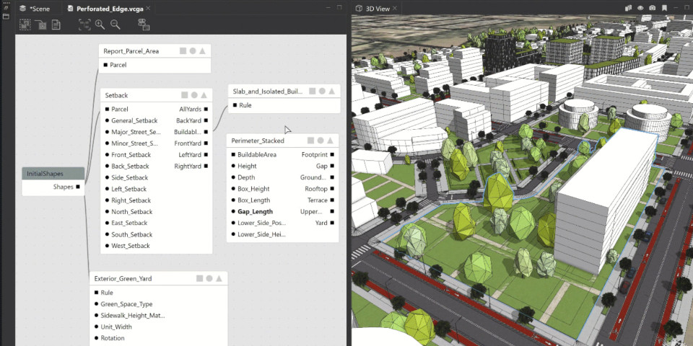Viewport: 693px width, 346px height.
Task: Select the InitialShapes node header
Action: (53, 174)
